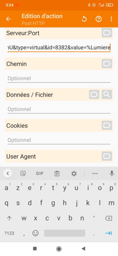Open the help question mark icon
118x256 pixels.
pos(99,19)
